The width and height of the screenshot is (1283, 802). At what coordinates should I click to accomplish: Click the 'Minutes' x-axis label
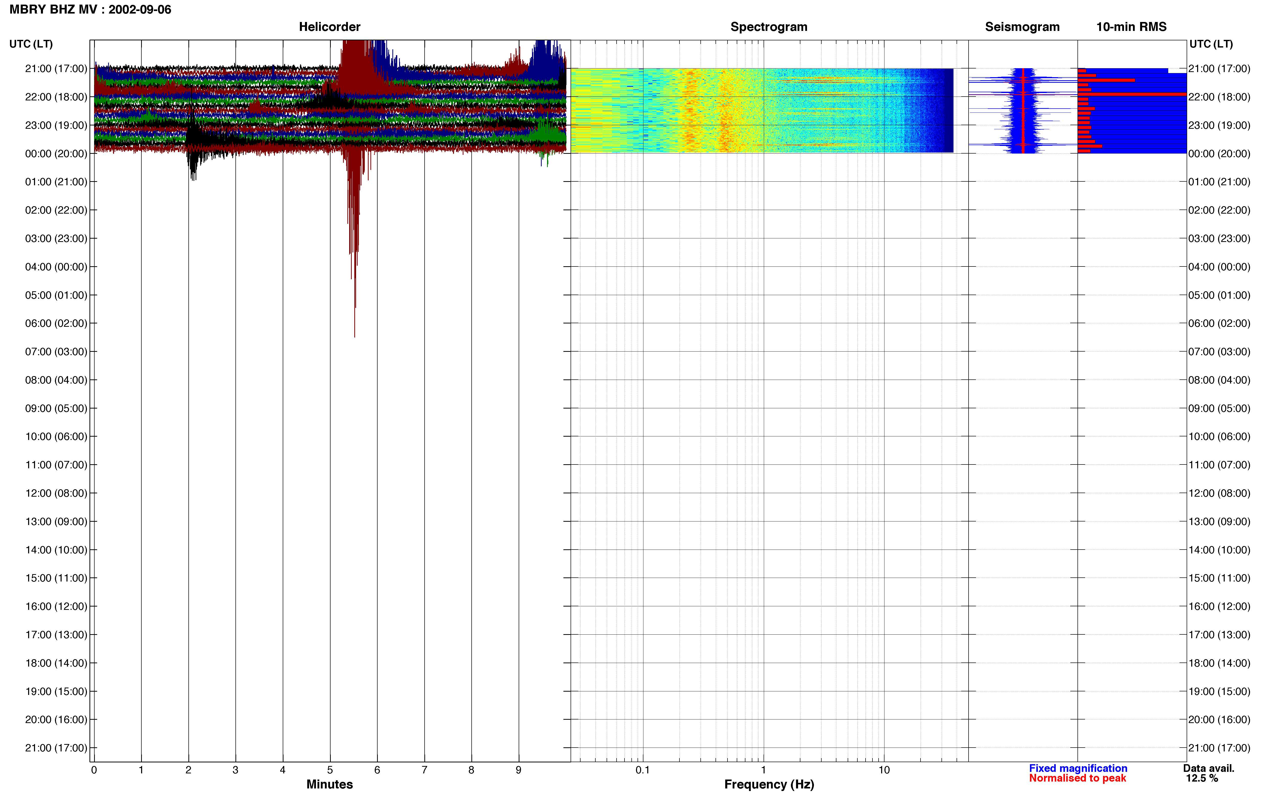pos(330,784)
